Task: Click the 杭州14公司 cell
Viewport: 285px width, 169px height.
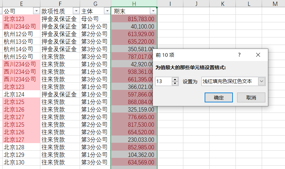Action: tap(21, 49)
